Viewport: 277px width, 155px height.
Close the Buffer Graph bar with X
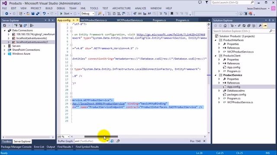pyautogui.click(x=204, y=141)
